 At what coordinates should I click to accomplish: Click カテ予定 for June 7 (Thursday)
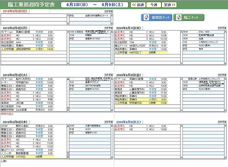223,28
